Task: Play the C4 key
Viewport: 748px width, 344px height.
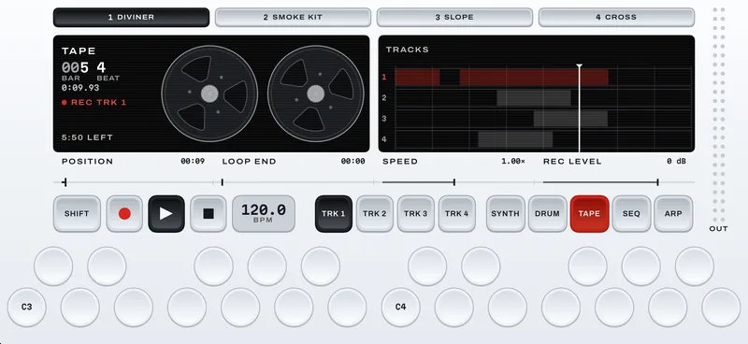Action: coord(401,307)
